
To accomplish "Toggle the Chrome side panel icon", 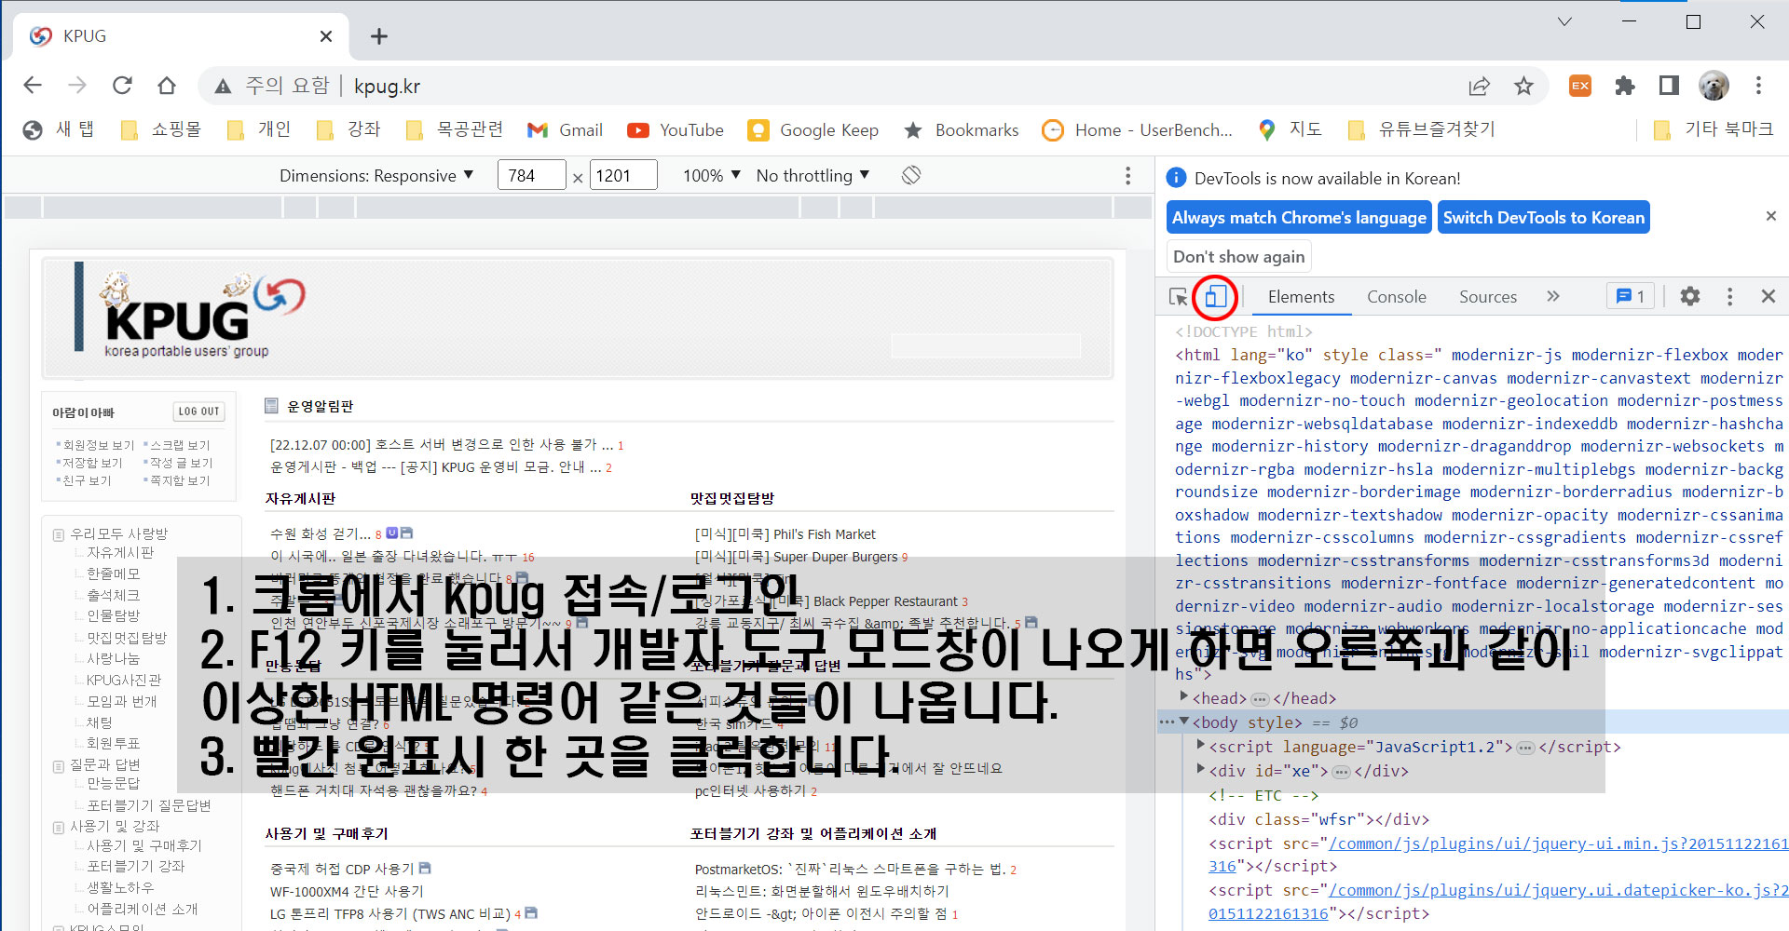I will (x=1669, y=86).
